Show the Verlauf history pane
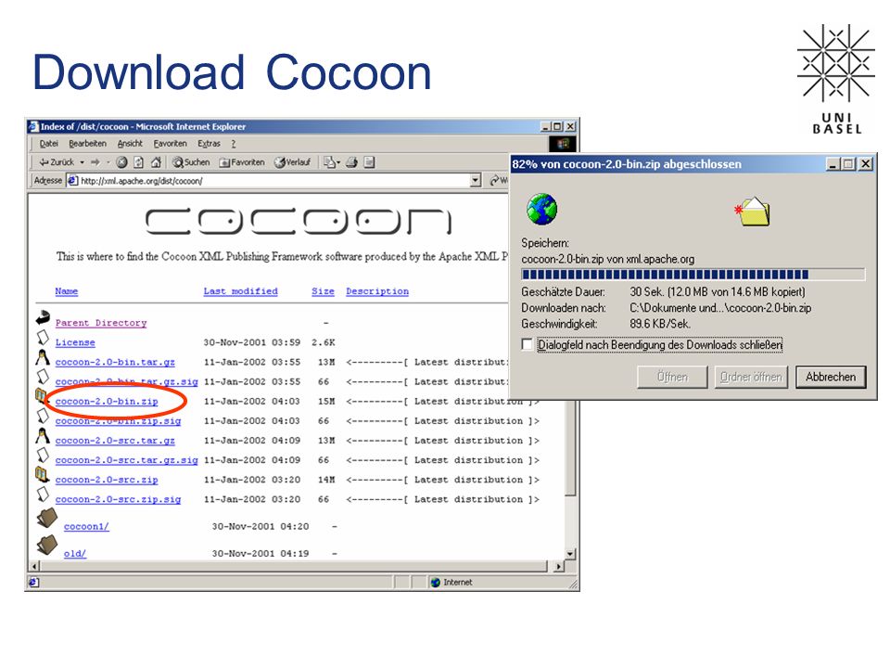Image resolution: width=890 pixels, height=668 pixels. (292, 162)
